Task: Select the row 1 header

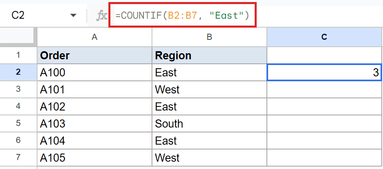Action: 18,56
